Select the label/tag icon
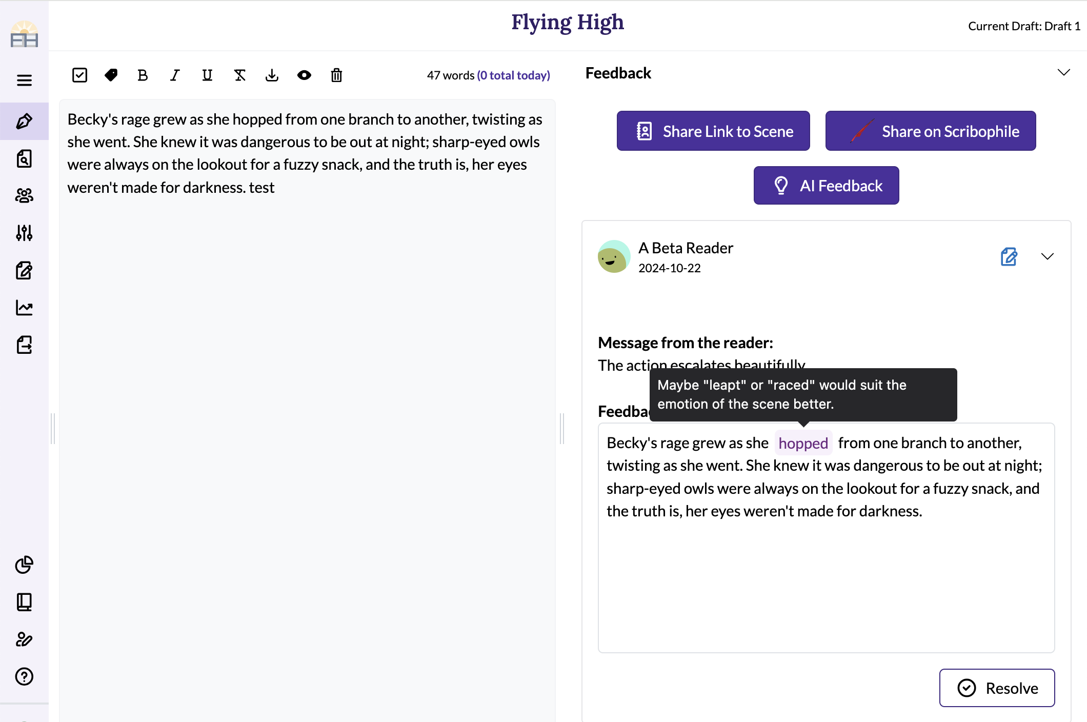This screenshot has height=722, width=1087. (x=112, y=75)
